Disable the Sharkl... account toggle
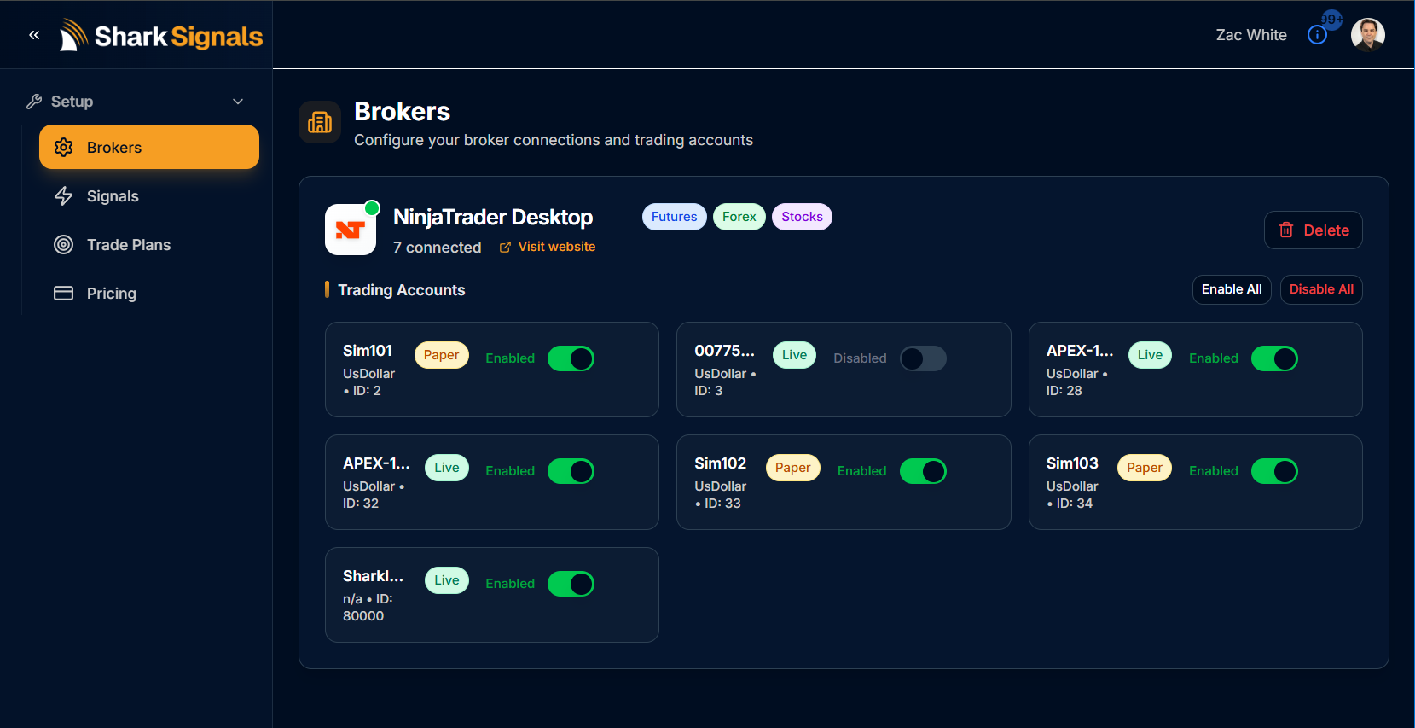Viewport: 1415px width, 728px height. pos(571,584)
